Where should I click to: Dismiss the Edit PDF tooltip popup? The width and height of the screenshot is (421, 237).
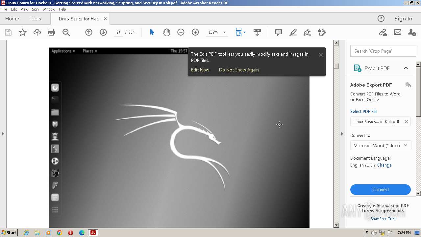(321, 55)
